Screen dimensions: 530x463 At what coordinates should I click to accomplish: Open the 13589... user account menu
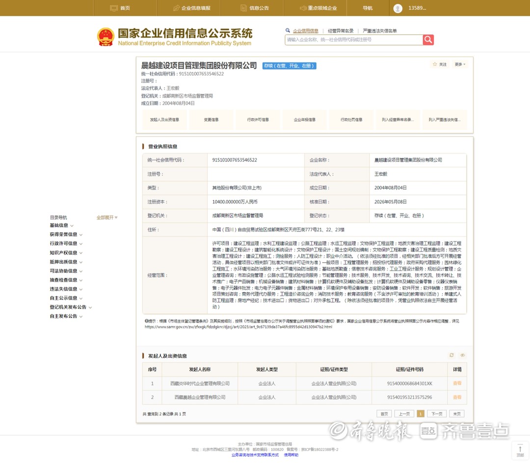(417, 8)
